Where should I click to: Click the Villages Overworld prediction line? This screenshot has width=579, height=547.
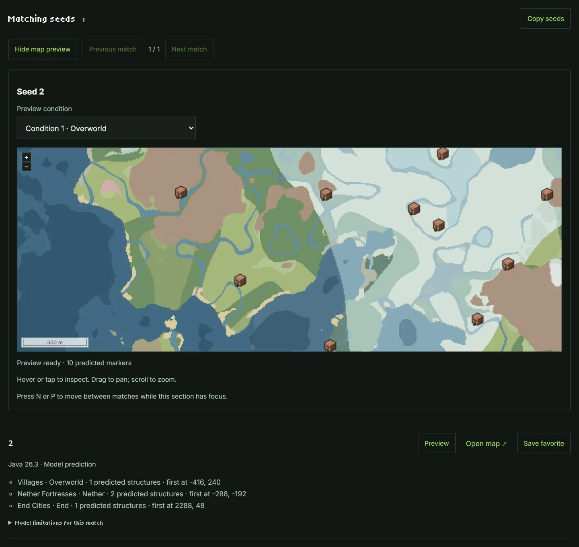pos(119,482)
